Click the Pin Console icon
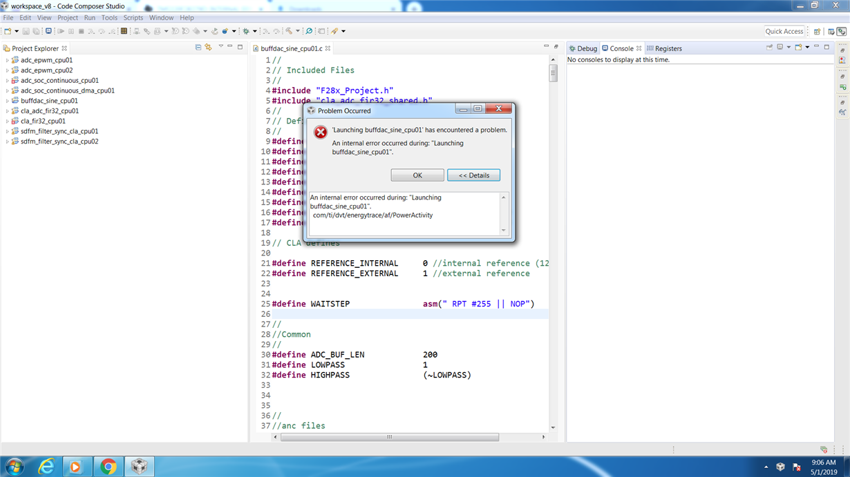The width and height of the screenshot is (850, 477). point(769,47)
